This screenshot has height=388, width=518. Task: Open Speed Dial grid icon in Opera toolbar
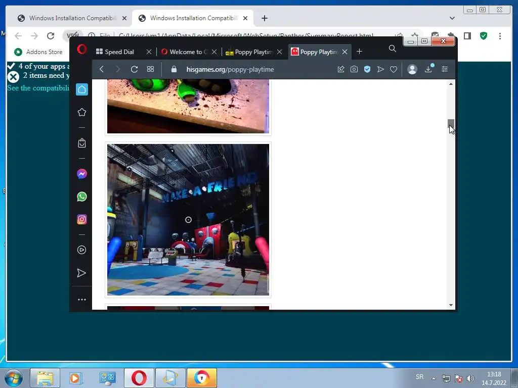pyautogui.click(x=150, y=69)
